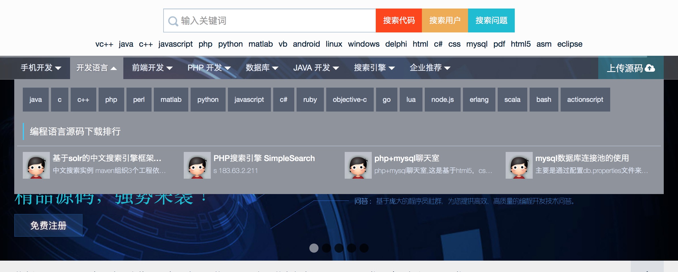Expand the 搜索引擎 dropdown menu
The image size is (678, 272).
[374, 68]
